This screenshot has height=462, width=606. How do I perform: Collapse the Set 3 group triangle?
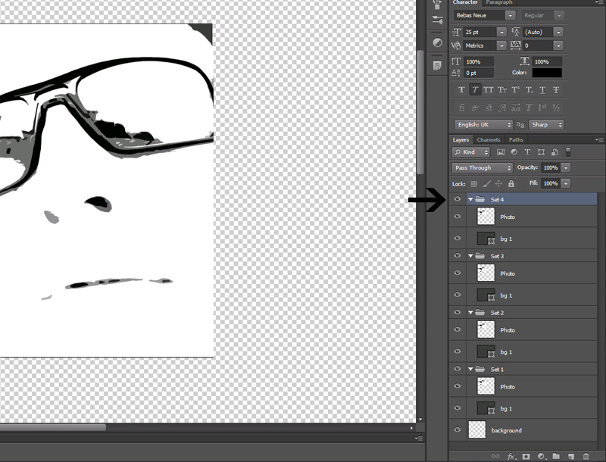pos(470,256)
